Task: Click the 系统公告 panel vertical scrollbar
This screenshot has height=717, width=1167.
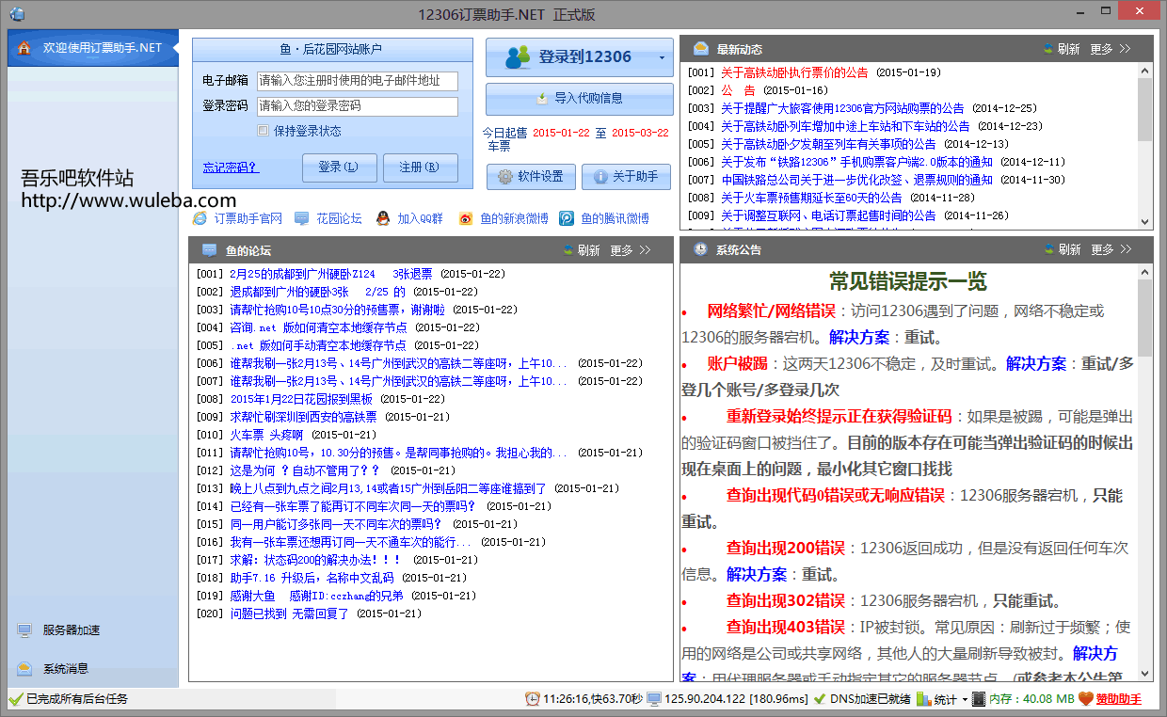Action: click(x=1145, y=473)
